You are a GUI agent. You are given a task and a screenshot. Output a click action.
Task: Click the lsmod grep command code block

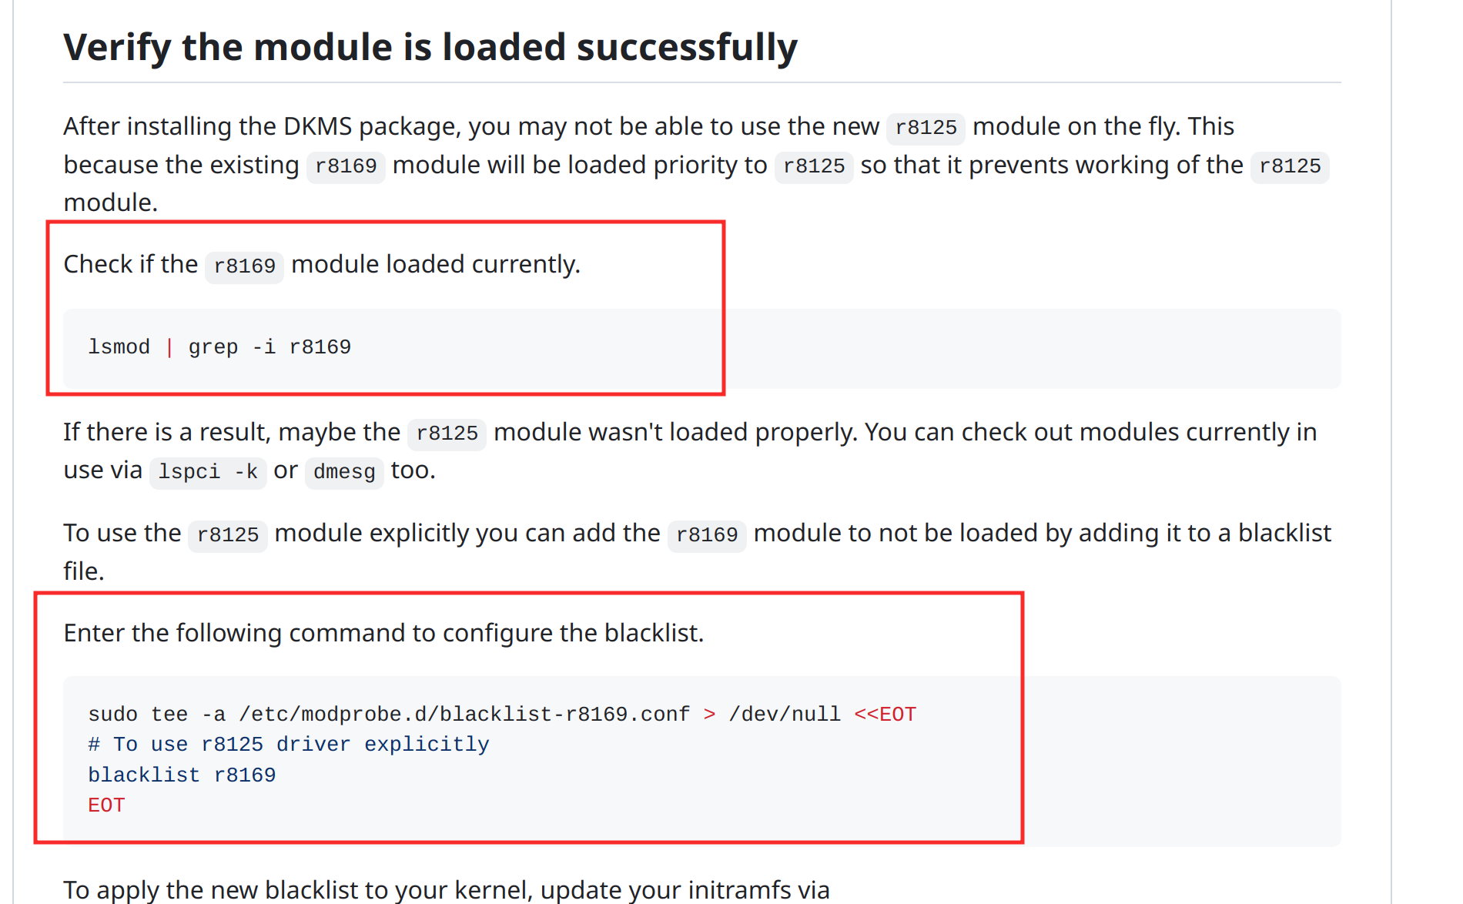(x=219, y=347)
